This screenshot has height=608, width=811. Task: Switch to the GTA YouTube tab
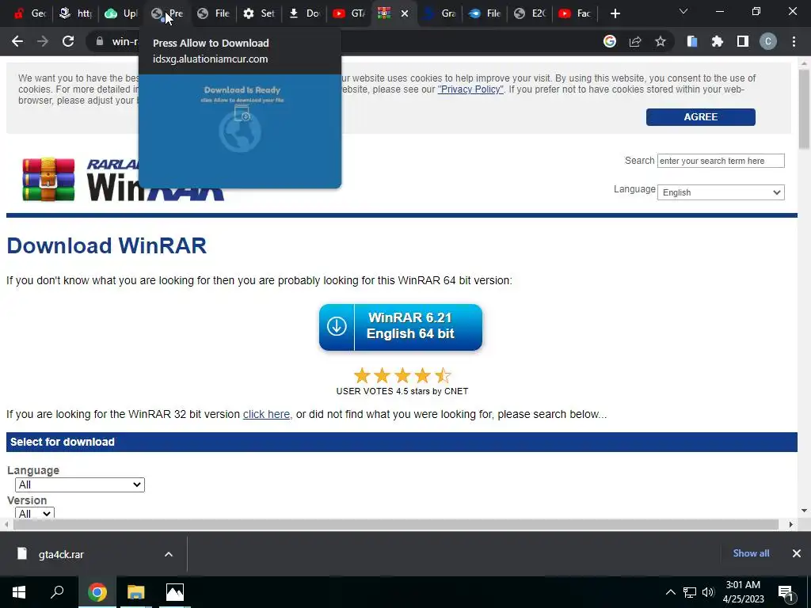(x=349, y=13)
